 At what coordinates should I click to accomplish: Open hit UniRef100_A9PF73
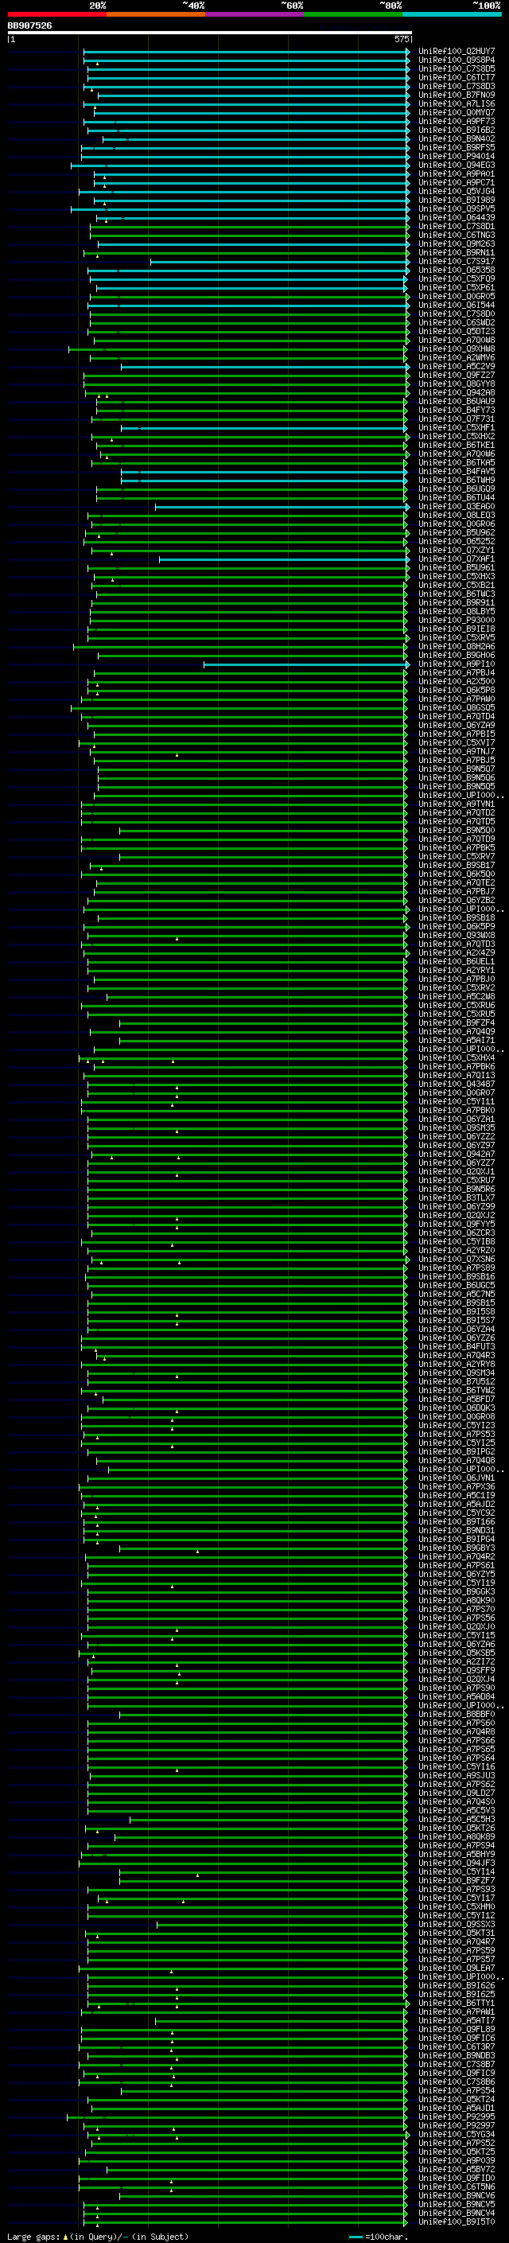[456, 121]
